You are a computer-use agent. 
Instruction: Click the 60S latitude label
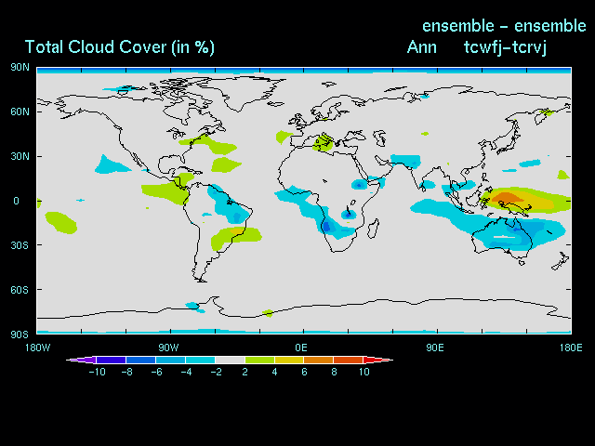pos(20,290)
